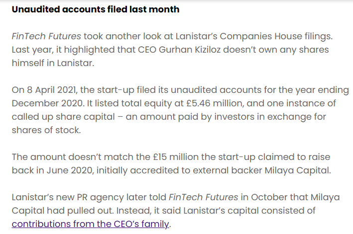Click the 'Unaudited accounts filed last month' heading
The height and width of the screenshot is (234, 353).
[96, 9]
